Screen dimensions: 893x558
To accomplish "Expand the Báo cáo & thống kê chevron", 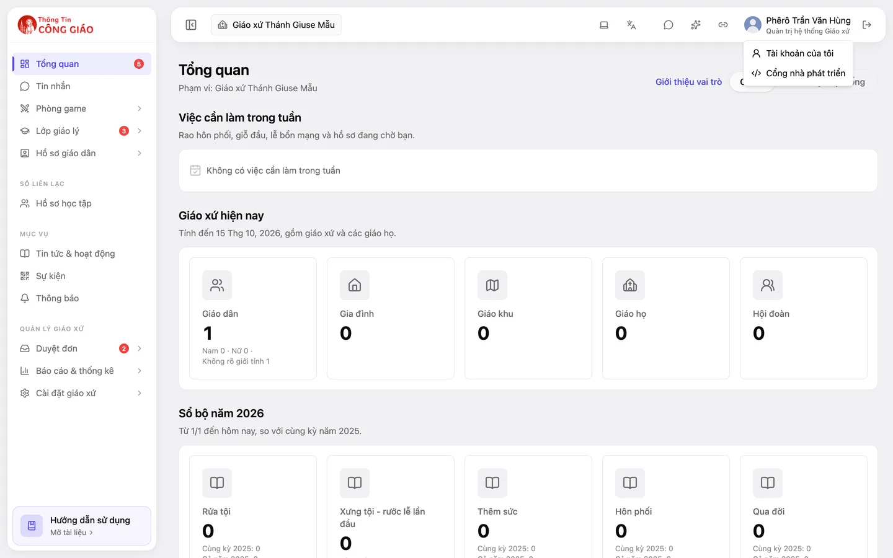I will point(140,371).
